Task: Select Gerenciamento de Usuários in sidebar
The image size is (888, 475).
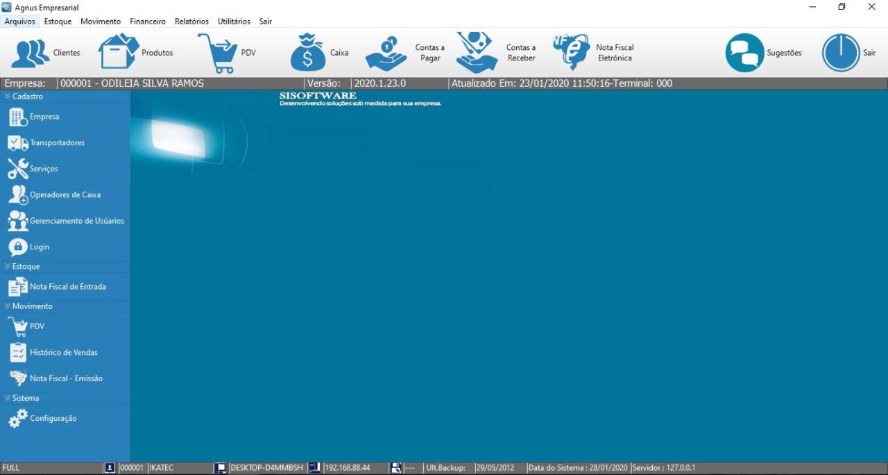Action: click(x=76, y=221)
